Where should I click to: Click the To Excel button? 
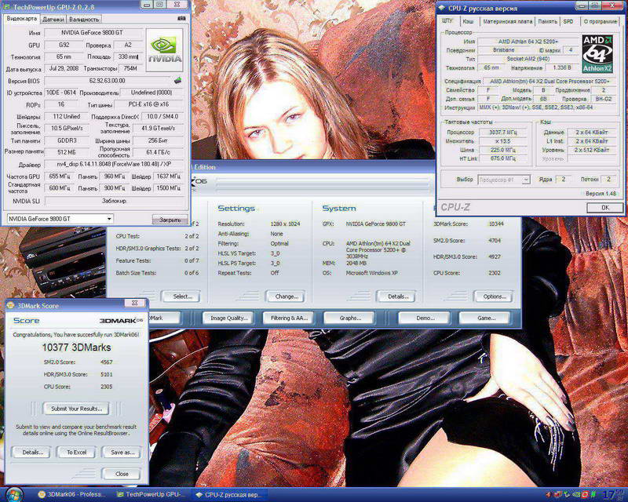[76, 453]
